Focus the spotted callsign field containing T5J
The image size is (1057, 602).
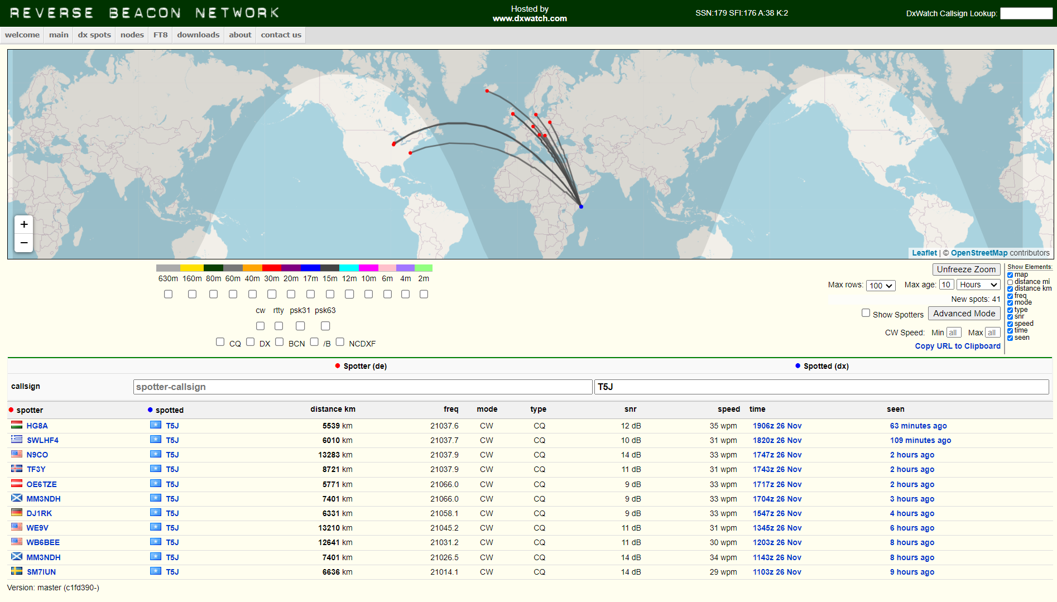click(x=821, y=387)
